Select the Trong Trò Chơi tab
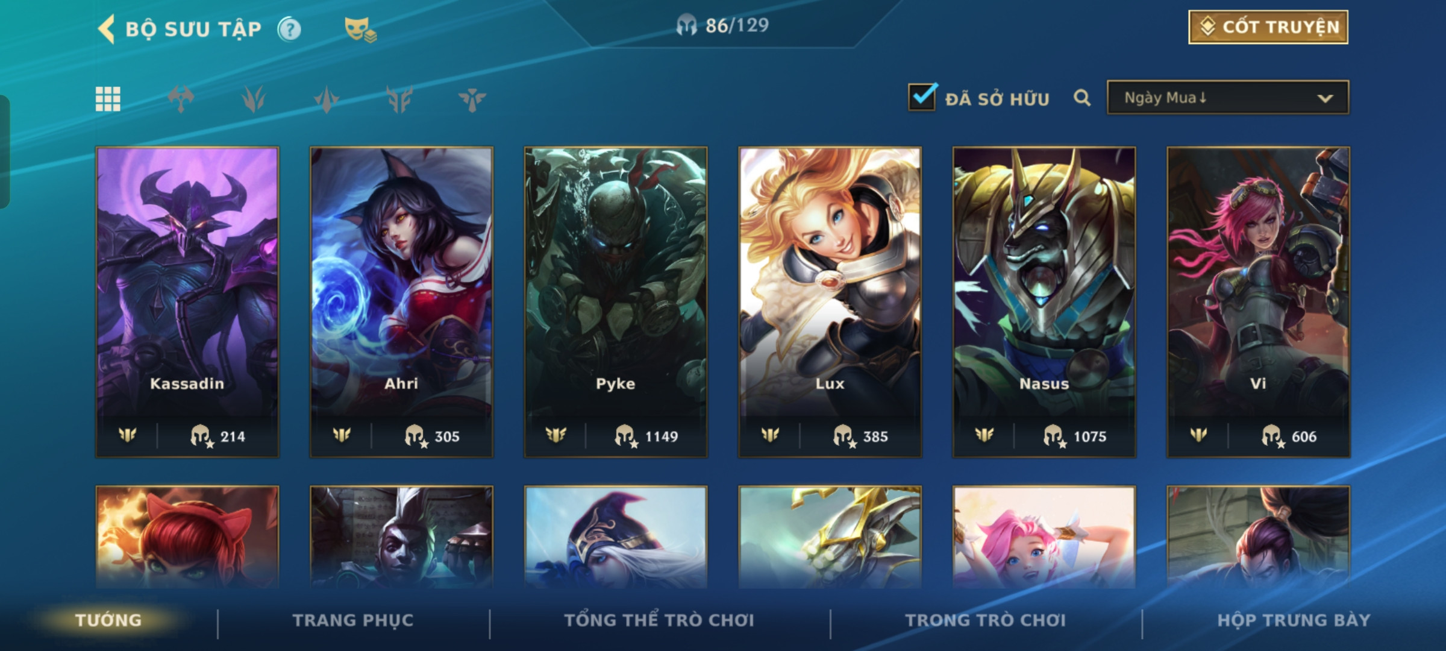 pyautogui.click(x=986, y=620)
